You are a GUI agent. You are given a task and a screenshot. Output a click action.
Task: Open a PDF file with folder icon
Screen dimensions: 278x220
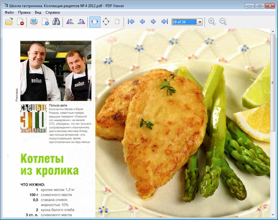[x=9, y=22]
